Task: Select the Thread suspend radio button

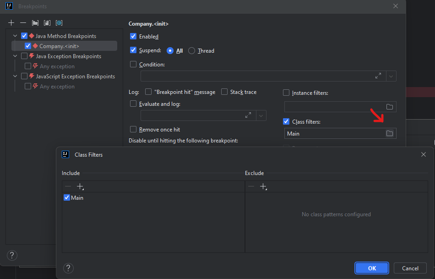Action: pos(192,51)
